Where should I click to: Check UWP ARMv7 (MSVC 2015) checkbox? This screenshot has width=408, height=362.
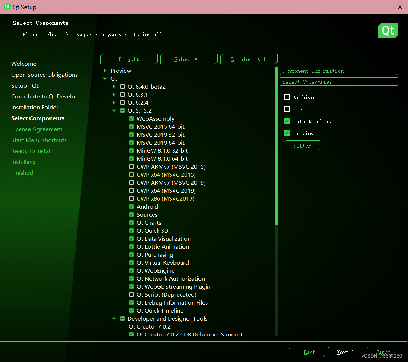click(x=132, y=166)
